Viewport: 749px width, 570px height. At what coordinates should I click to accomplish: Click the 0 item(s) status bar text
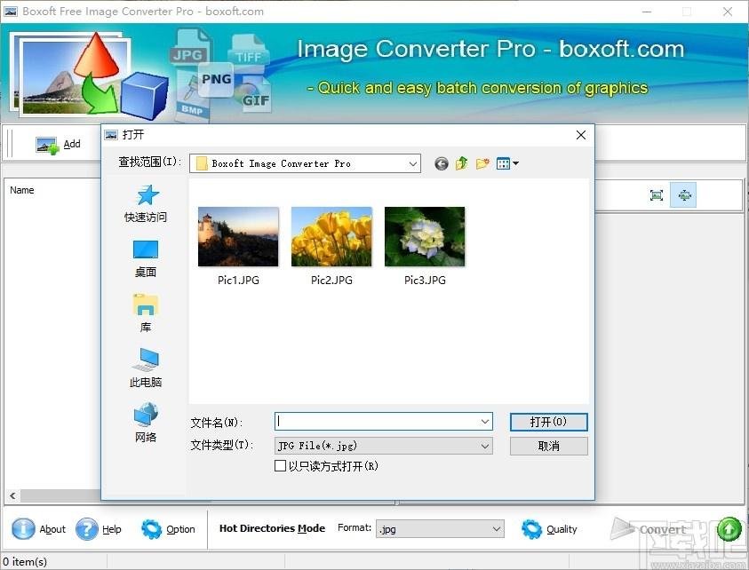point(25,562)
